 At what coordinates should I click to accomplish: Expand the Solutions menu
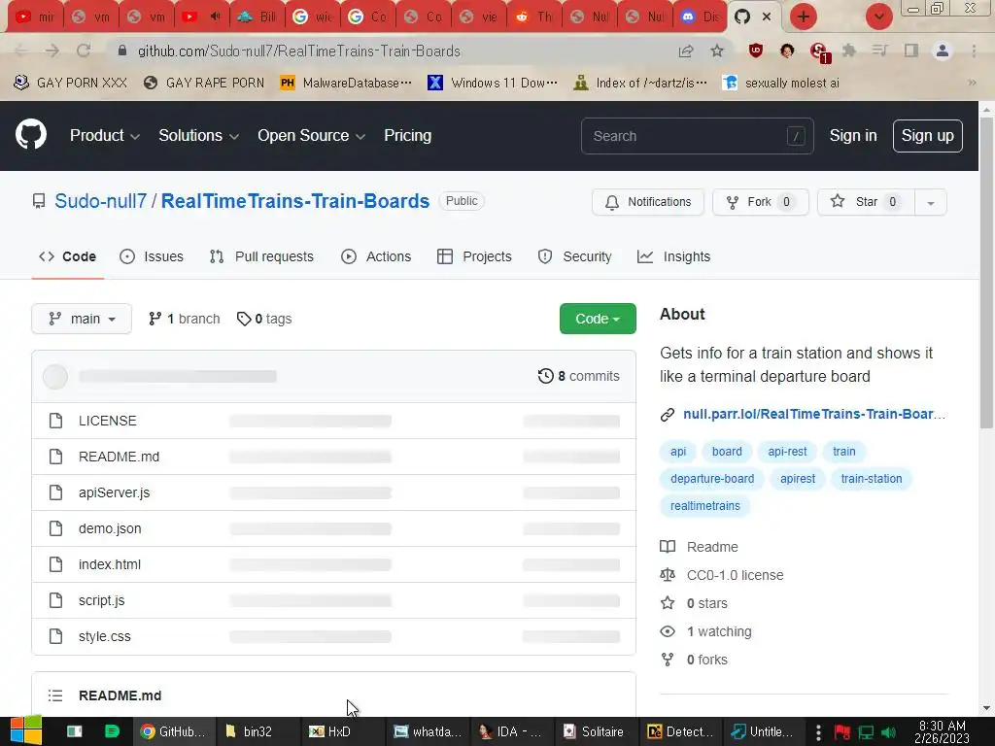[x=198, y=136]
